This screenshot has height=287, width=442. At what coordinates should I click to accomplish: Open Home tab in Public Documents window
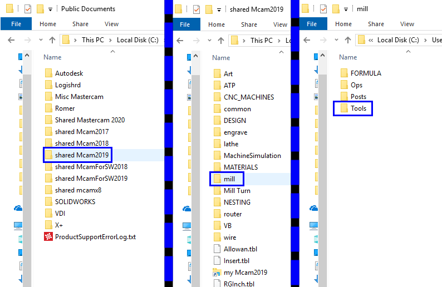[48, 24]
